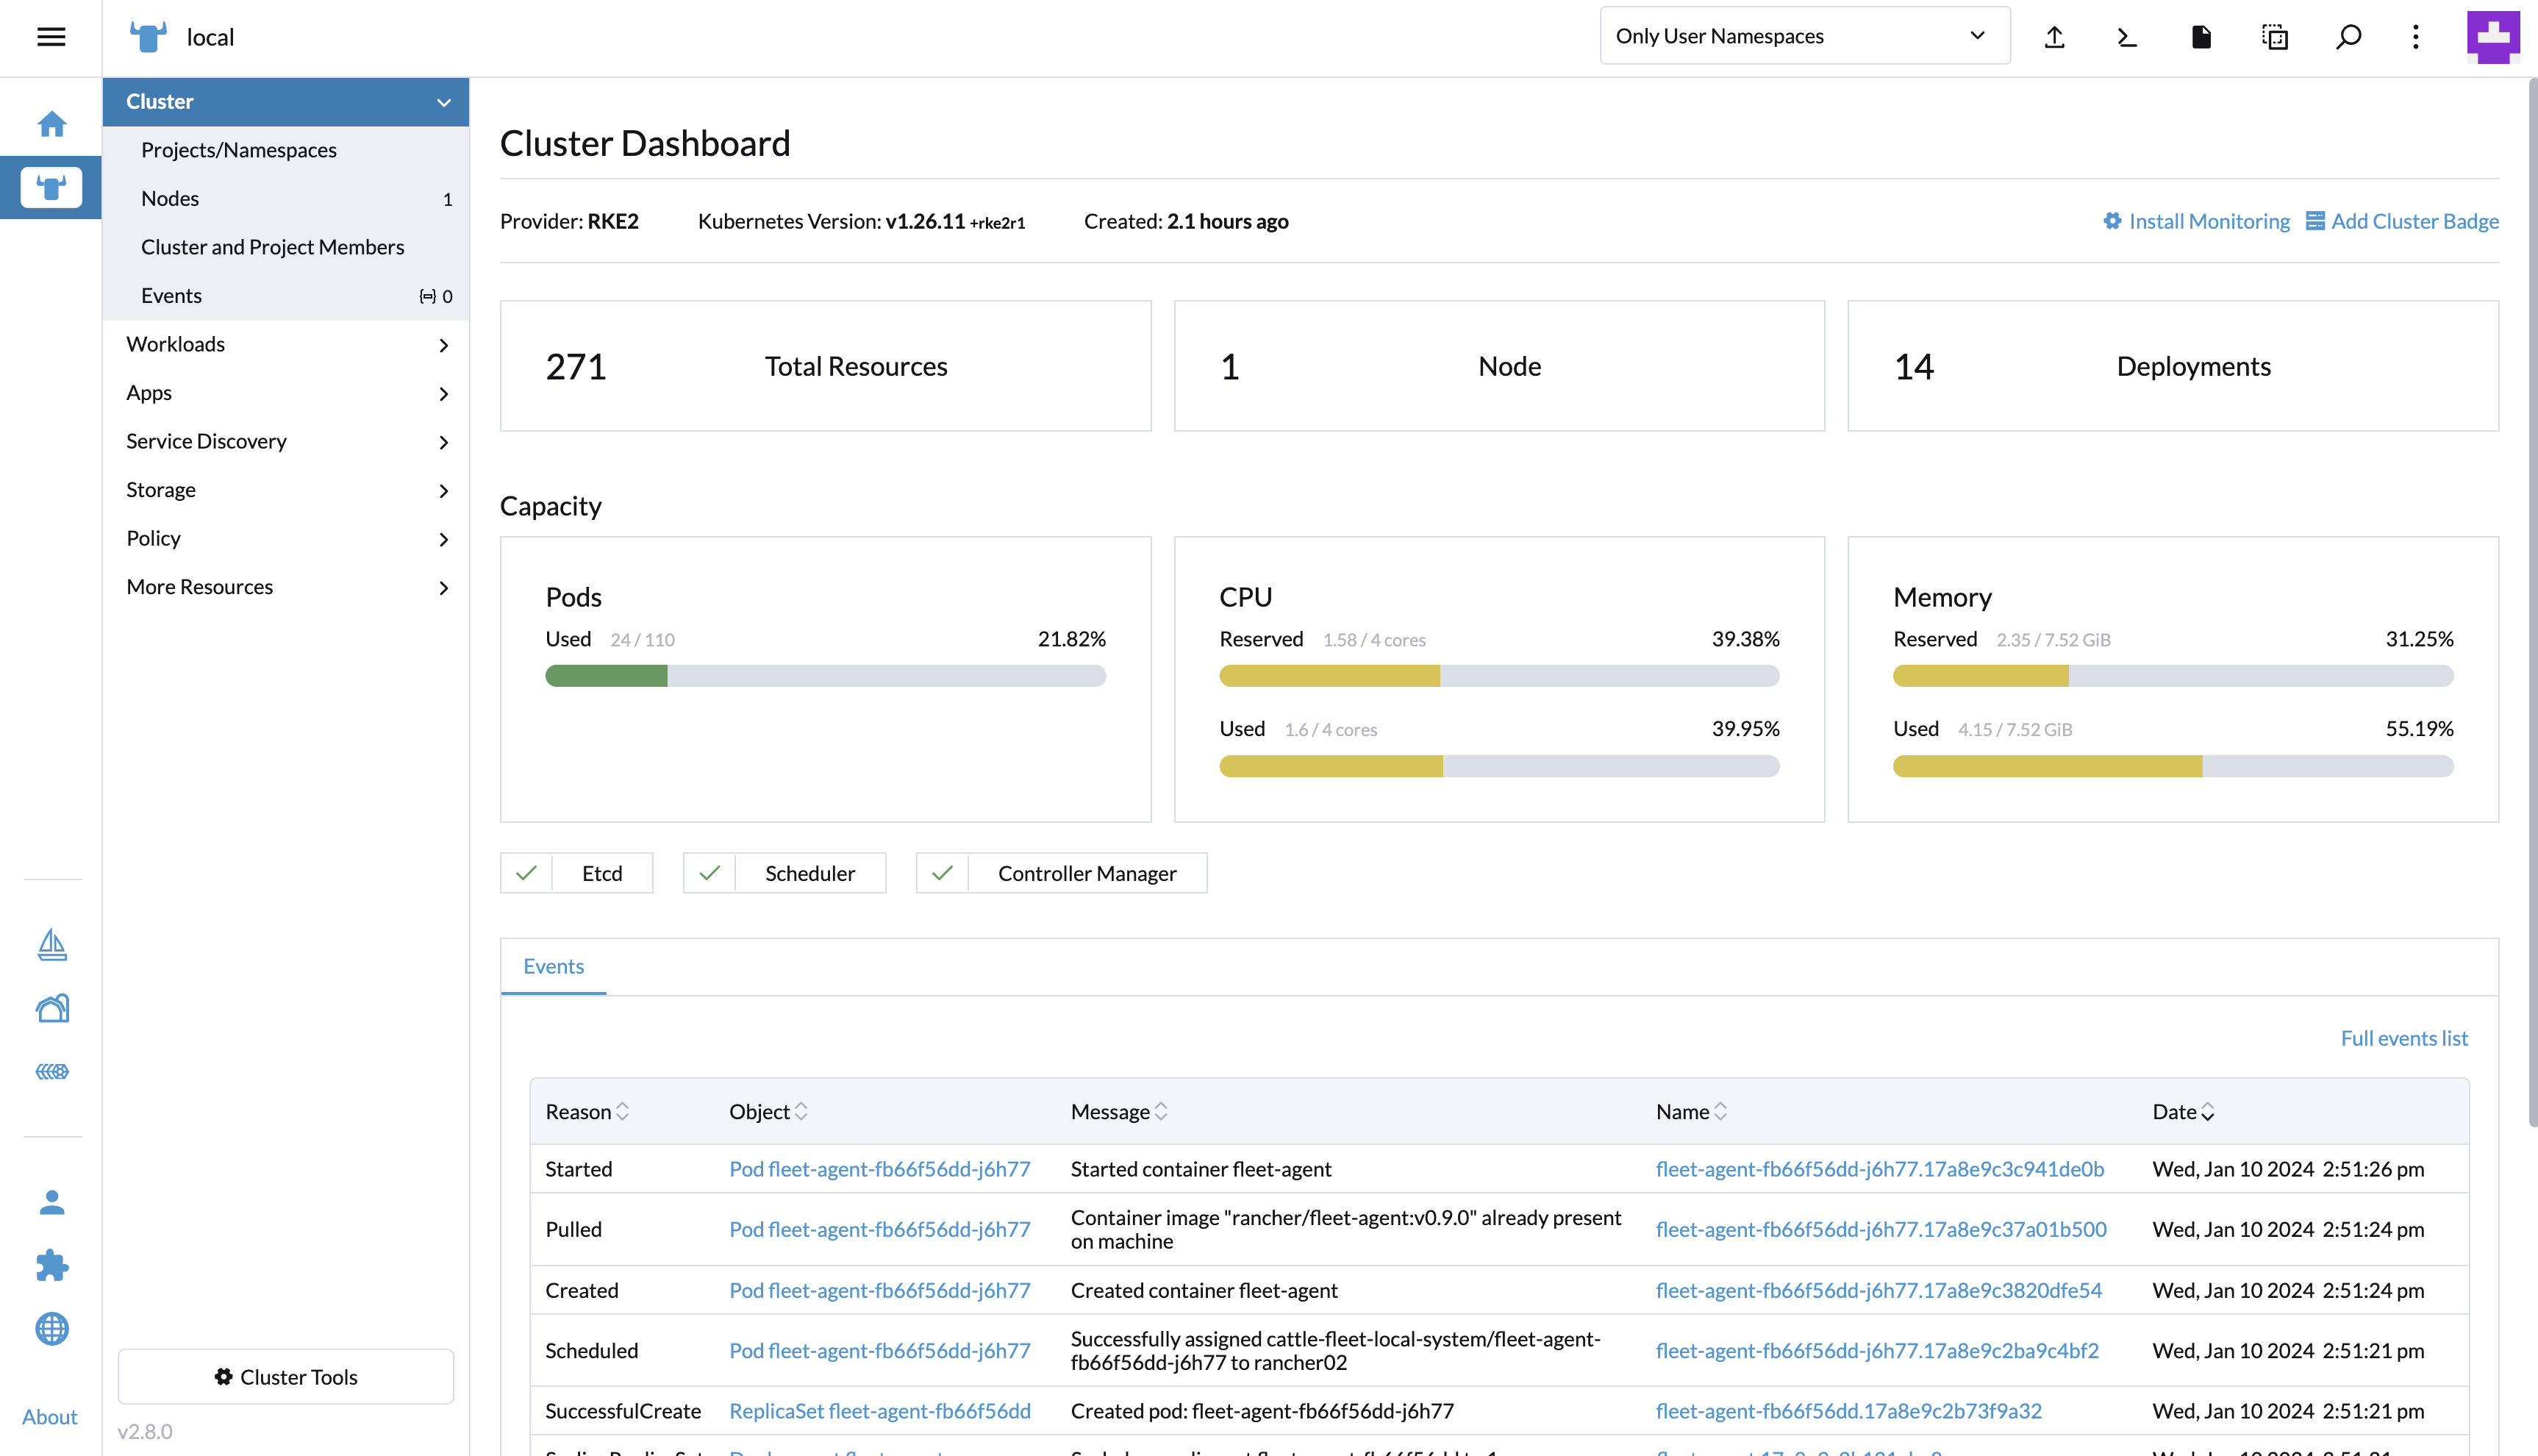
Task: Open event name ending 17a8e9c3c941de0b
Action: [x=1879, y=1169]
